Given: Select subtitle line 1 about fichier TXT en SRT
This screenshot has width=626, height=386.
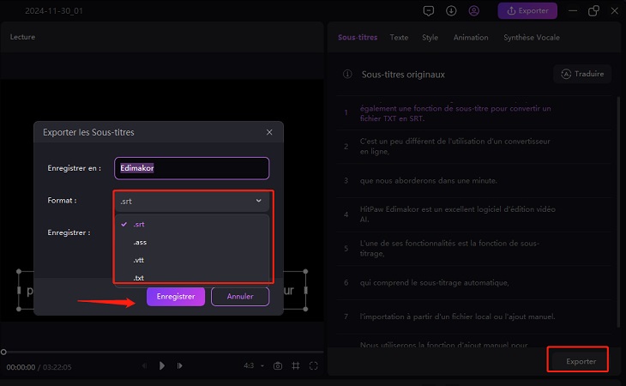Looking at the screenshot, I should (x=473, y=113).
